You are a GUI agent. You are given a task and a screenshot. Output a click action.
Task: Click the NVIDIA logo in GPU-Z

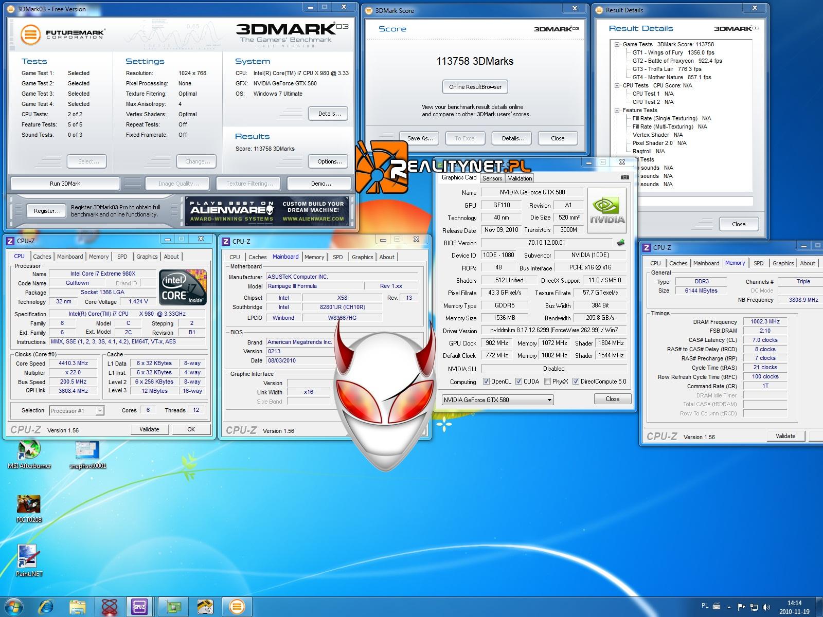[607, 210]
